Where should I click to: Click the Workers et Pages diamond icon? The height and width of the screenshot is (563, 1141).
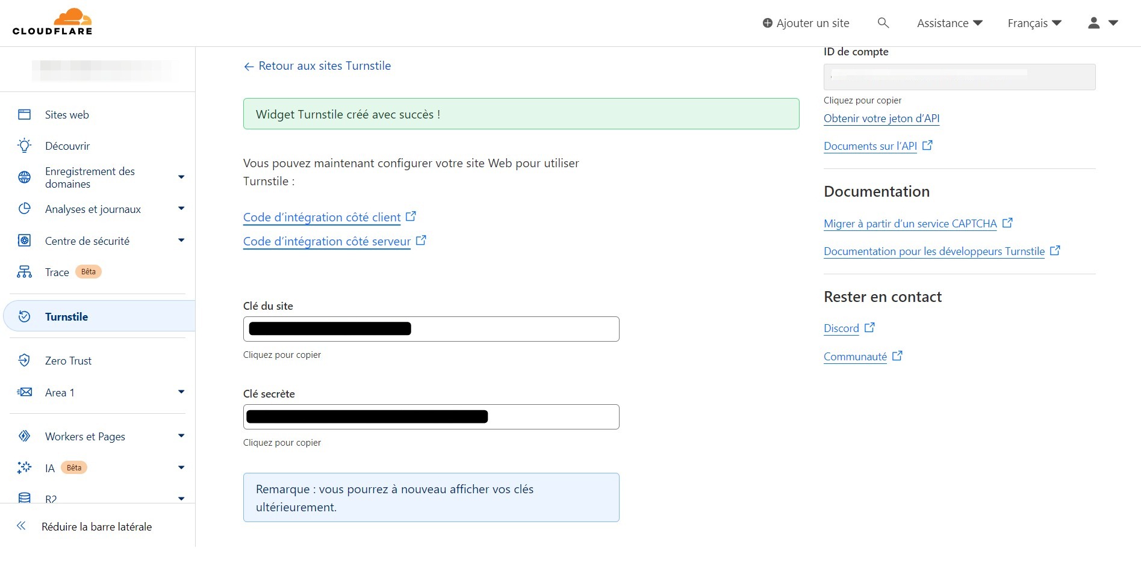[24, 436]
